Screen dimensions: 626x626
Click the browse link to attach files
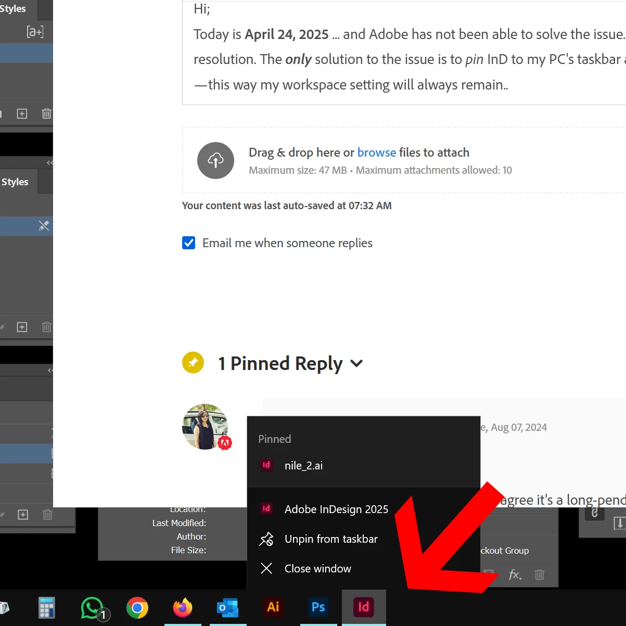[377, 152]
